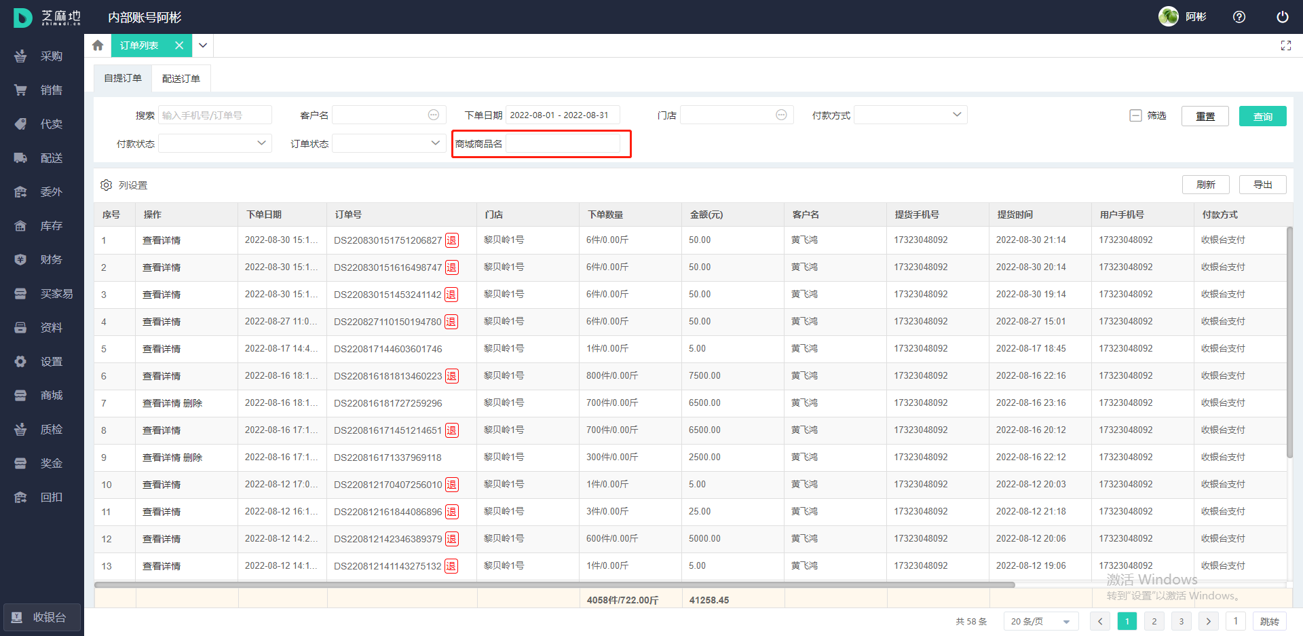Open the help question mark icon
Viewport: 1303px width, 636px height.
coord(1239,17)
